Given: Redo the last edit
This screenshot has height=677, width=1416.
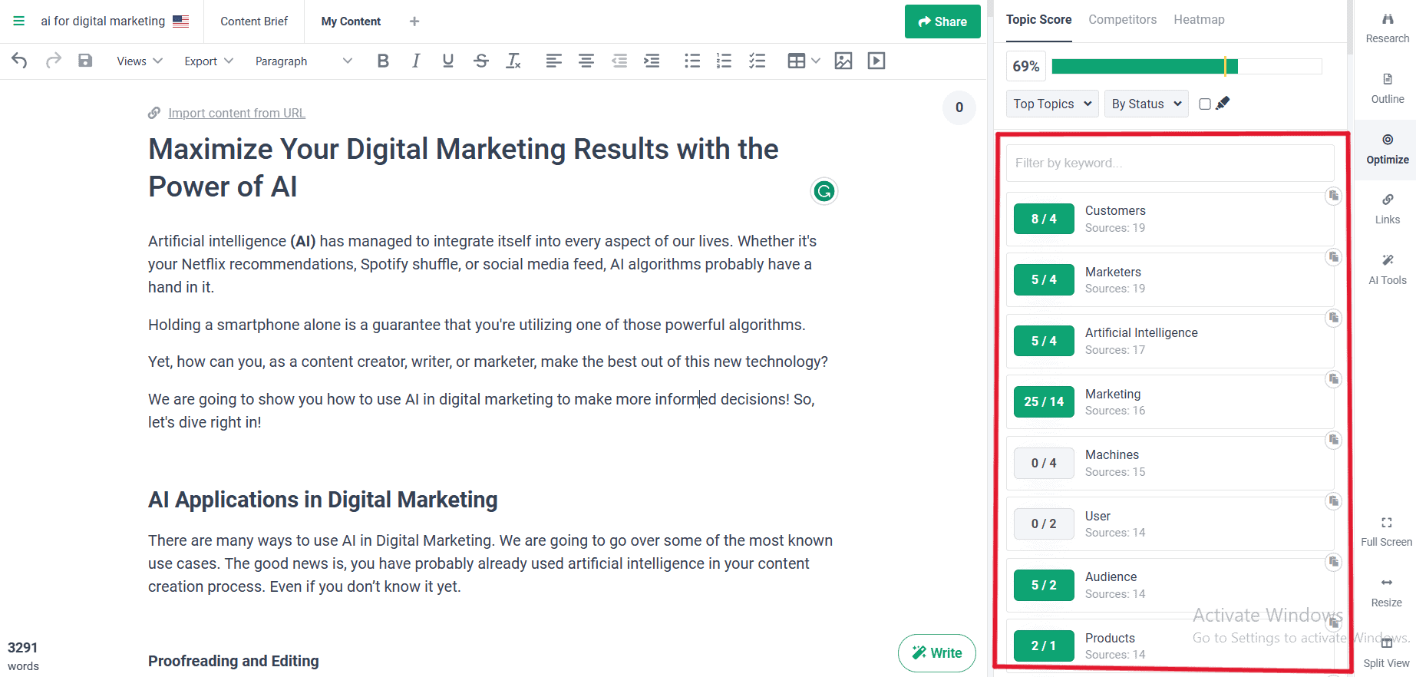Looking at the screenshot, I should pyautogui.click(x=53, y=61).
